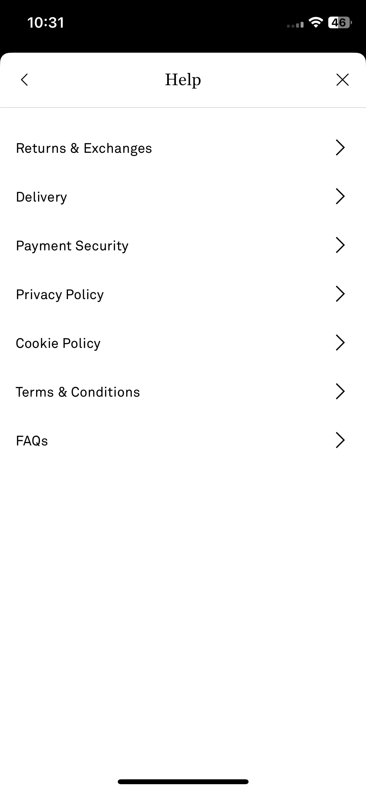Open Returns & Exchanges help topic
The width and height of the screenshot is (366, 792).
tap(183, 148)
